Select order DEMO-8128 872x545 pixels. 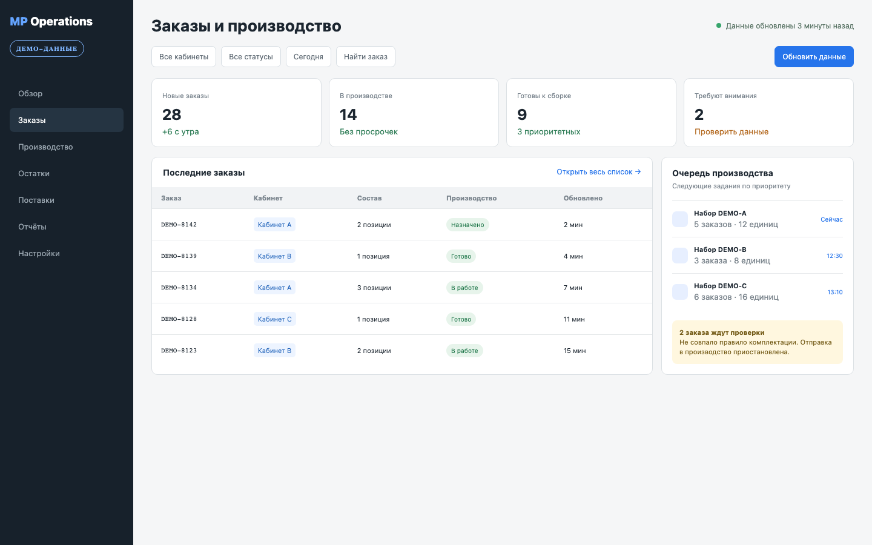click(179, 319)
